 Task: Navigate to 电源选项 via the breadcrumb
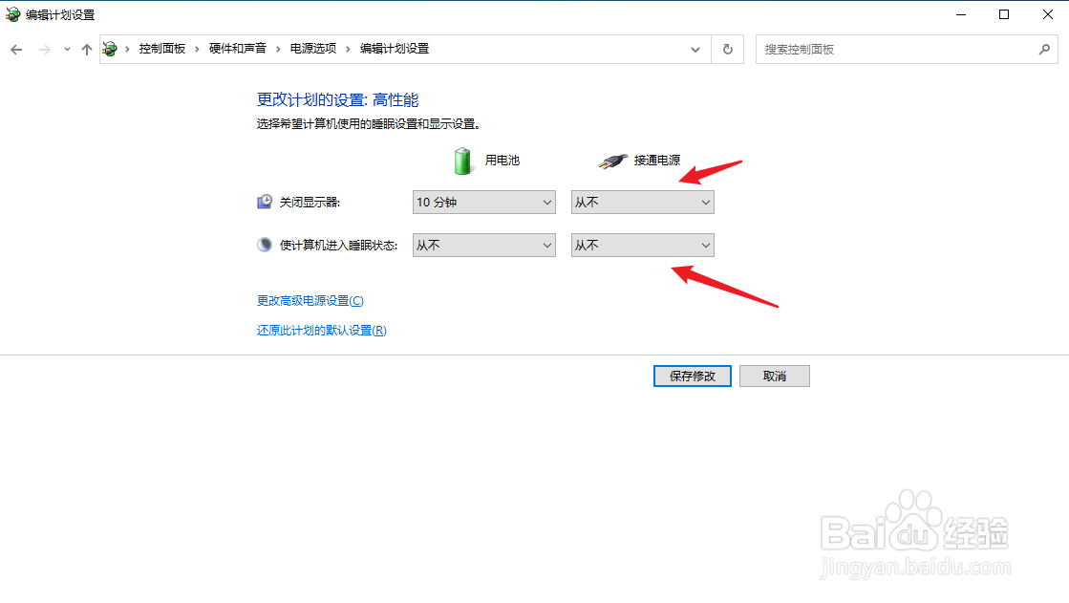pos(311,48)
